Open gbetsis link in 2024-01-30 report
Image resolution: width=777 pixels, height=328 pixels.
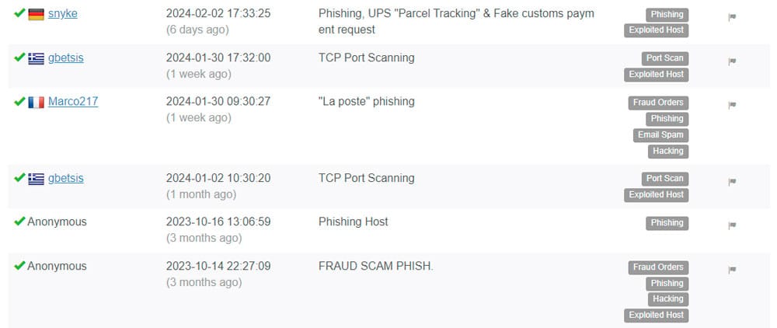pos(66,58)
